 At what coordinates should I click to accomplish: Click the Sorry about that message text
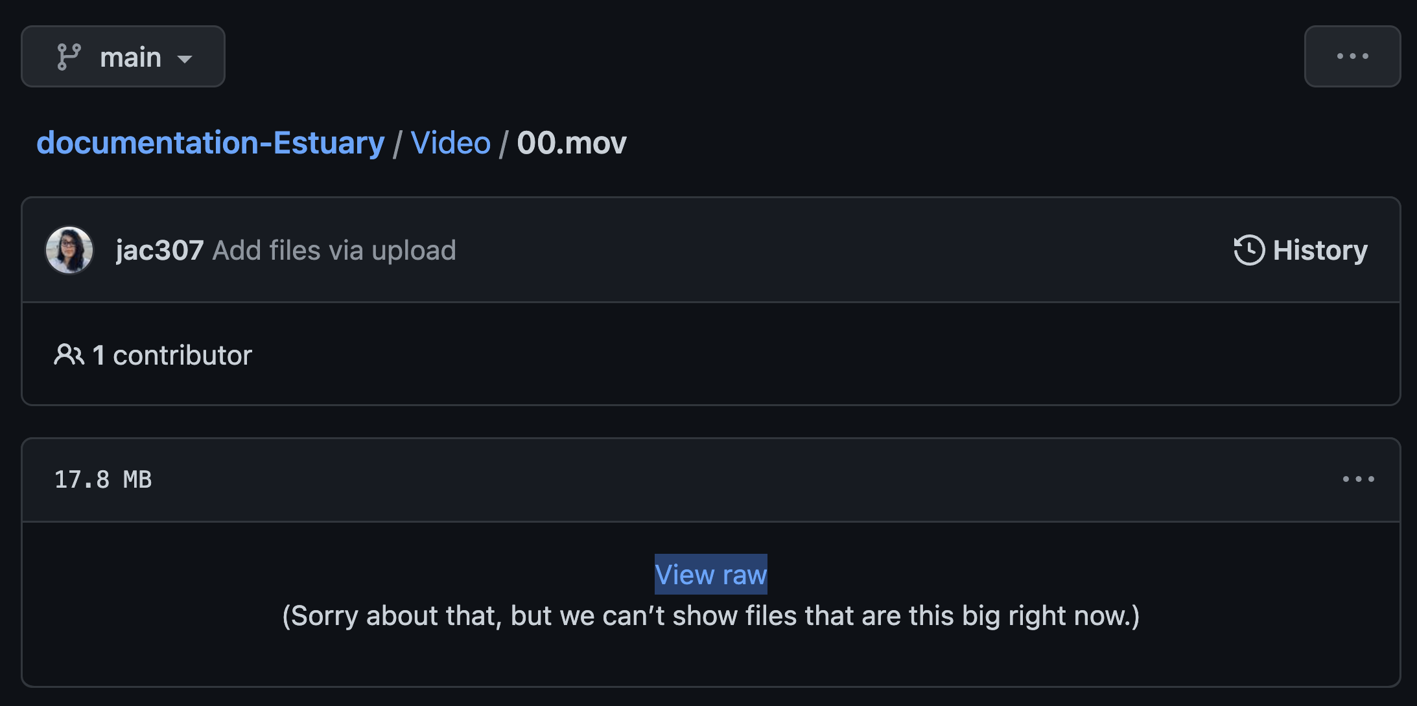711,616
